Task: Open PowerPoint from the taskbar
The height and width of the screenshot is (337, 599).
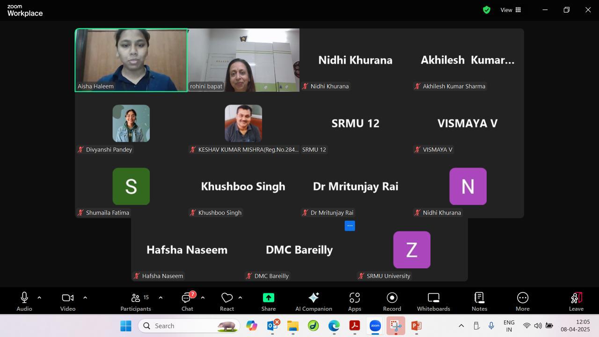Action: [x=416, y=326]
